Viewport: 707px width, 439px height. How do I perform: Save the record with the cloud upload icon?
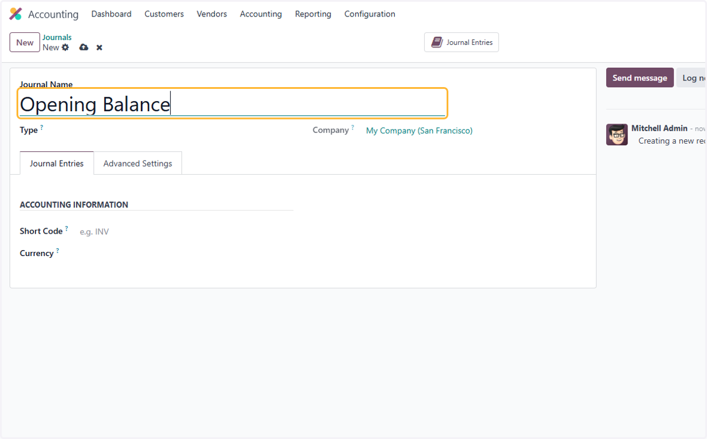84,47
